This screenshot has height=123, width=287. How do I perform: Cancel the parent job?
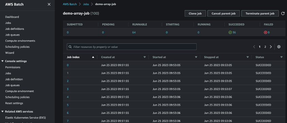tap(224, 14)
